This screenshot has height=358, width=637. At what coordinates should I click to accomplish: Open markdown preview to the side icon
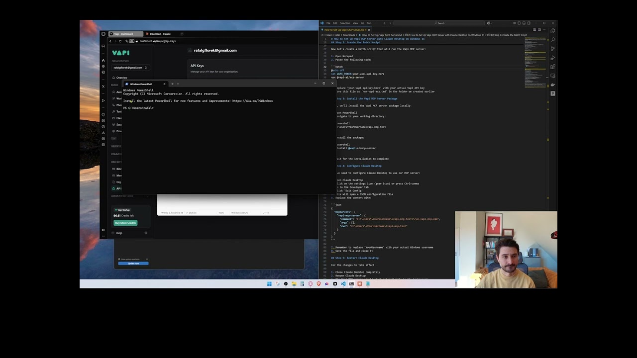point(534,30)
